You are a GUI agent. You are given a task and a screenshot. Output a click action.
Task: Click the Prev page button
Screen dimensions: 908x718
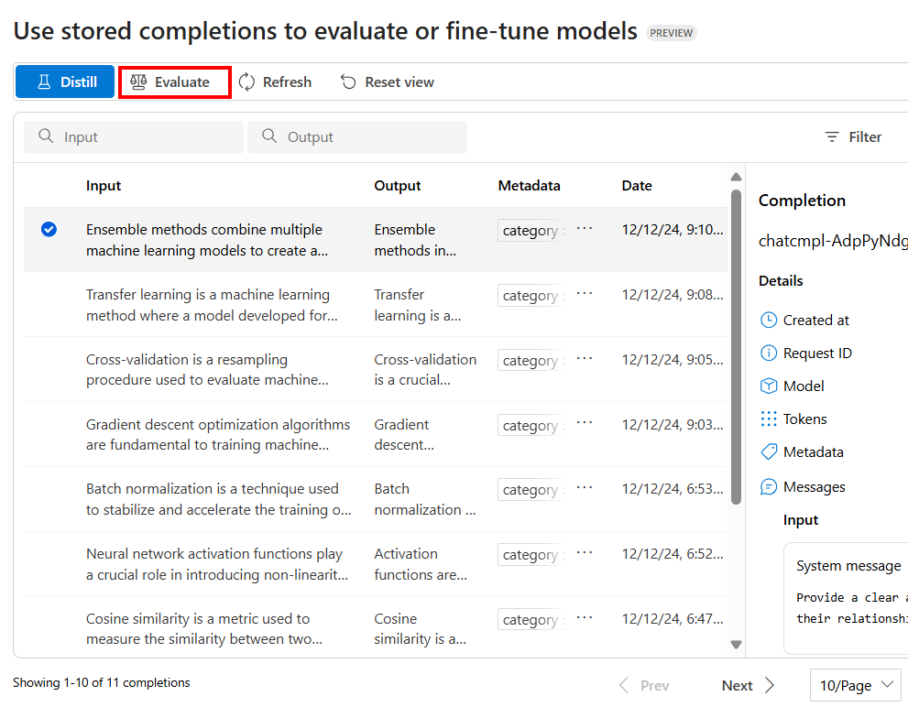tap(644, 686)
